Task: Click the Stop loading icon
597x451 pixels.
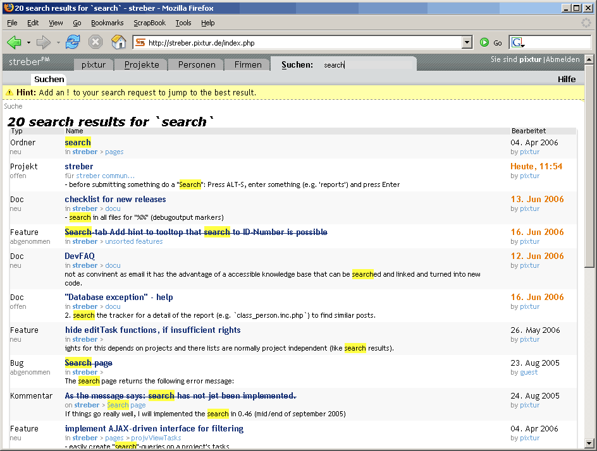Action: (x=95, y=42)
